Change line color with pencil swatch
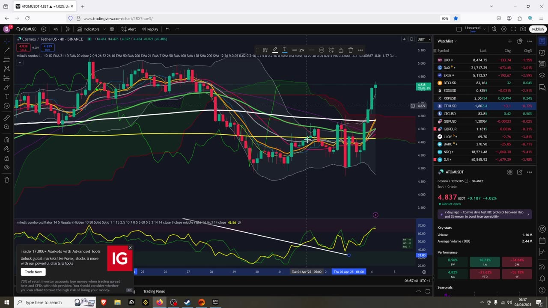The image size is (548, 308). 275,50
